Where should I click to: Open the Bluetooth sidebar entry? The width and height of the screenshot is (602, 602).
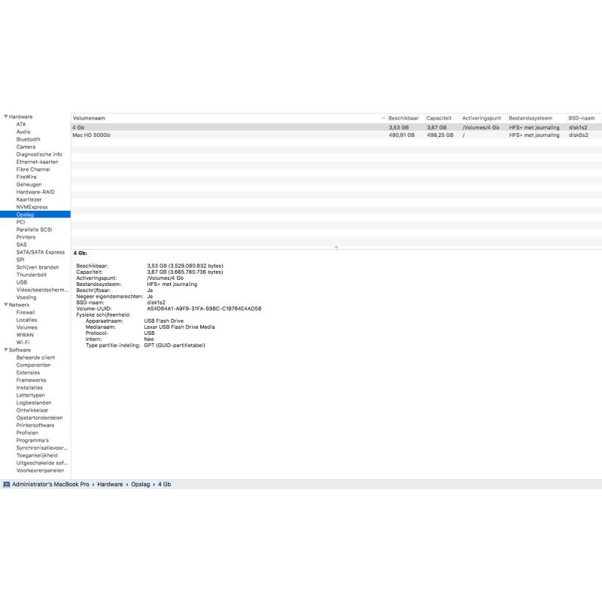coord(28,139)
